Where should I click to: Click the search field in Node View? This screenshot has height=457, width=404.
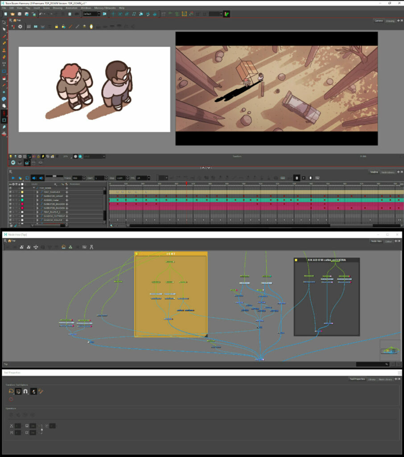[x=372, y=364]
